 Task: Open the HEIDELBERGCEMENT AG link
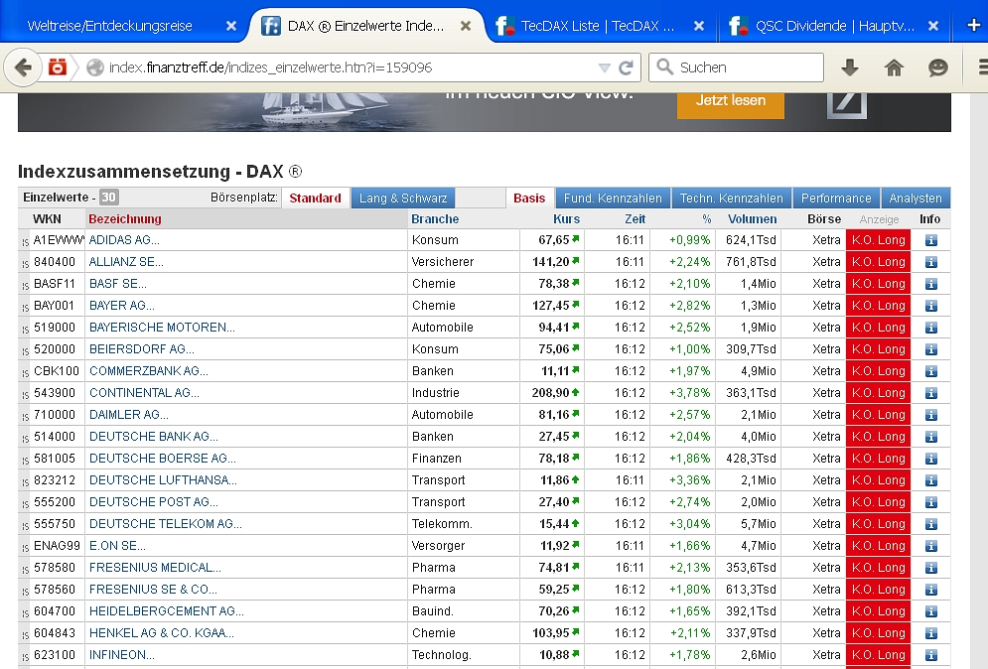pyautogui.click(x=167, y=611)
